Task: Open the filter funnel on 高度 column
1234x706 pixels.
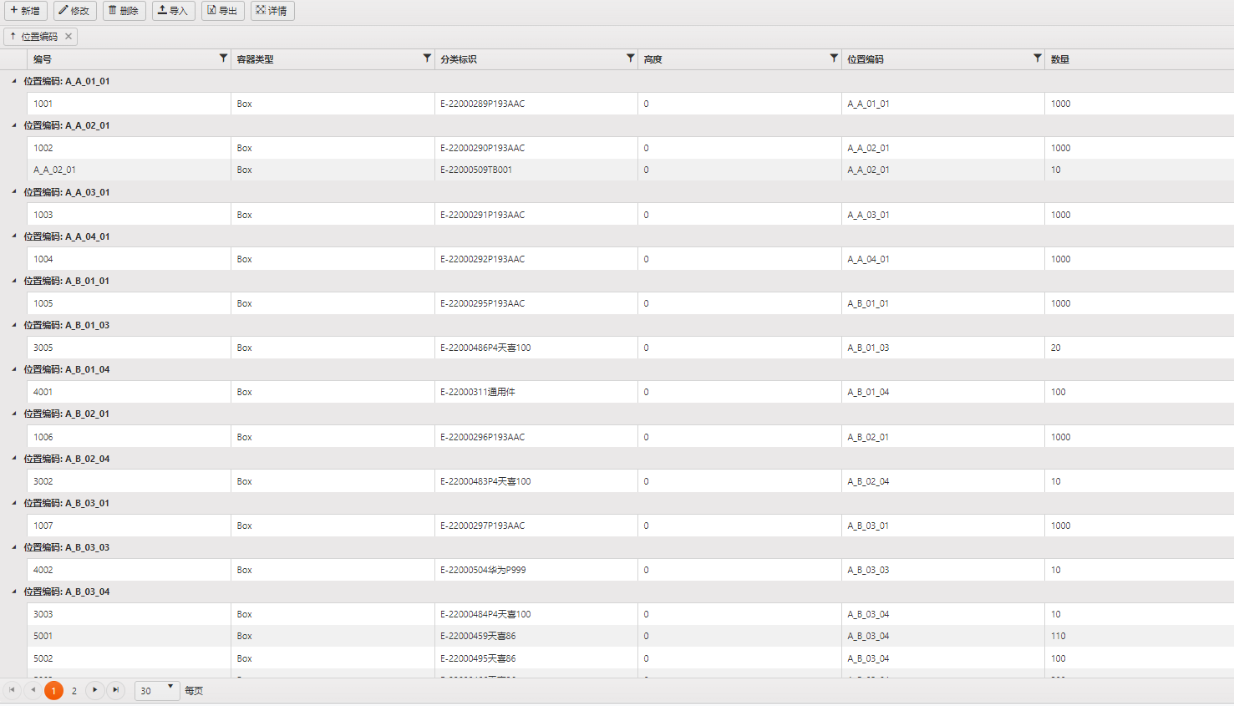Action: pyautogui.click(x=833, y=58)
